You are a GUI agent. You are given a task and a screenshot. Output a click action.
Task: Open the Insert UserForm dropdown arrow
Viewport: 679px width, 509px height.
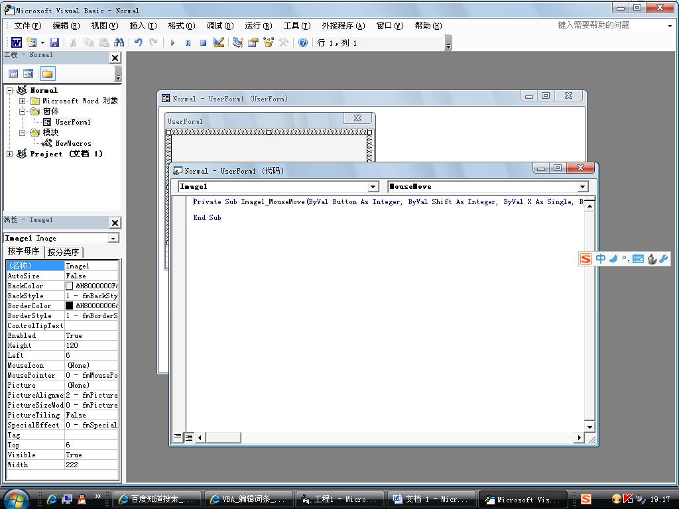[x=42, y=42]
